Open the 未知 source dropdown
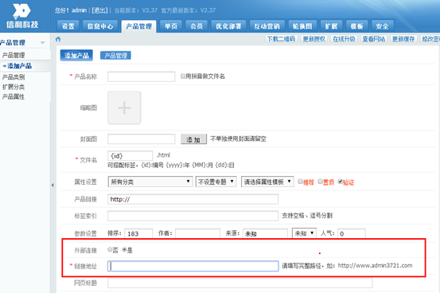 point(304,233)
